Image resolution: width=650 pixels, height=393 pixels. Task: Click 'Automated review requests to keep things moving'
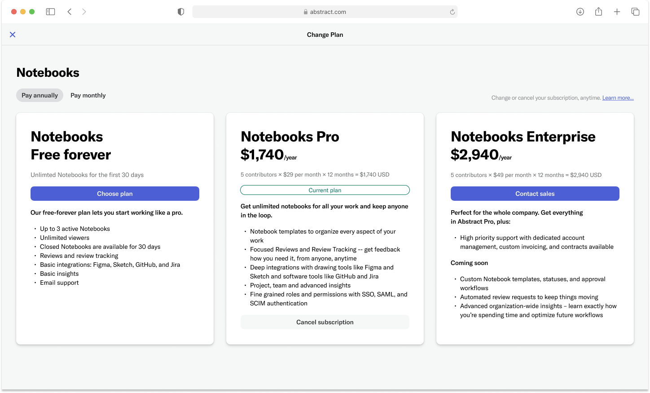[529, 297]
